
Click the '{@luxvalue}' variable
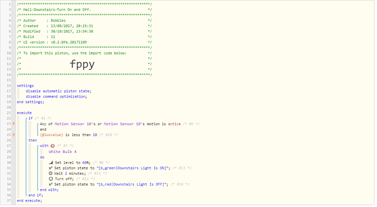(x=51, y=135)
